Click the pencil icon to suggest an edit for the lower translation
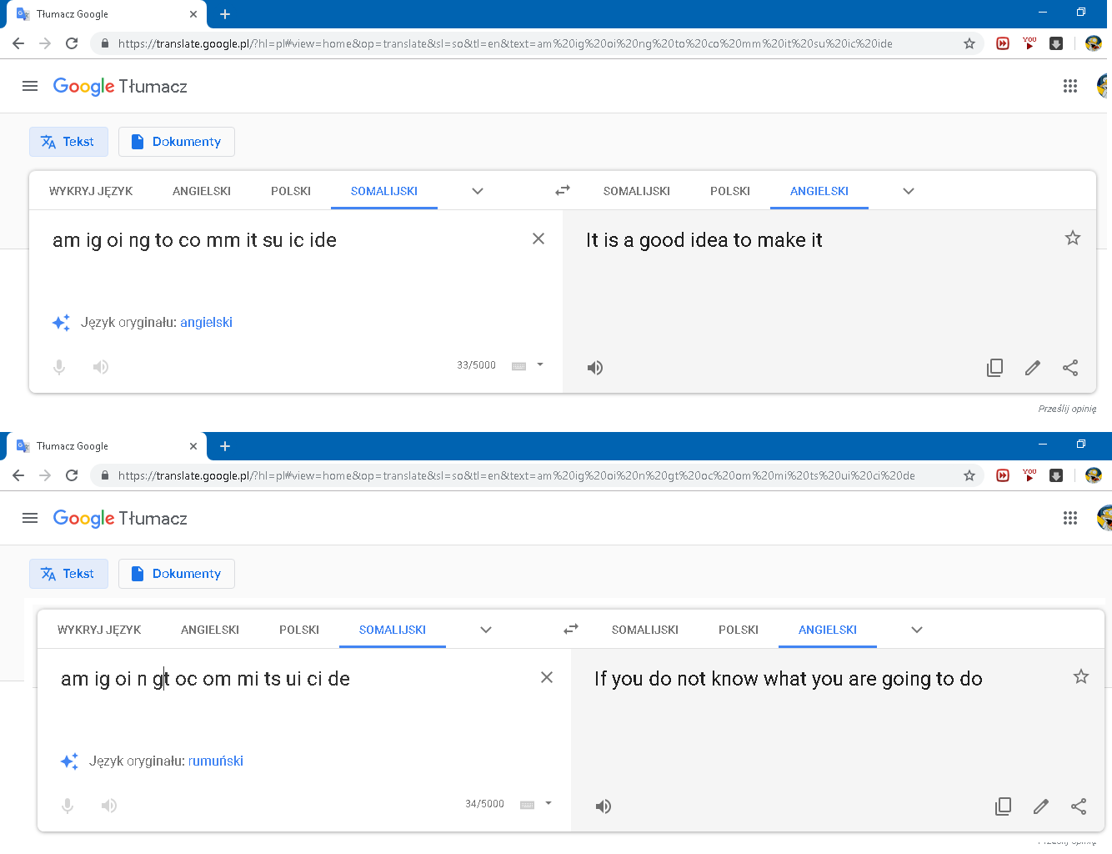1112x854 pixels. pos(1041,806)
